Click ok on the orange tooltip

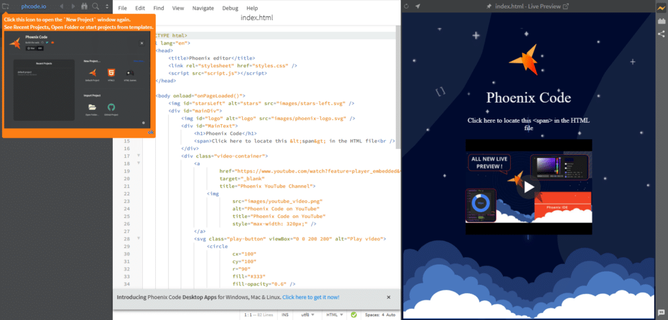click(151, 133)
